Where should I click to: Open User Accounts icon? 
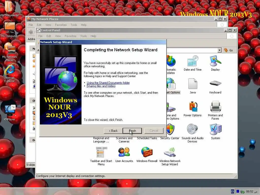[124, 155]
